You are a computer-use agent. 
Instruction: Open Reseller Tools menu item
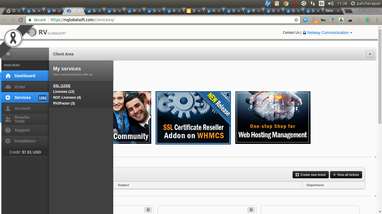[22, 119]
